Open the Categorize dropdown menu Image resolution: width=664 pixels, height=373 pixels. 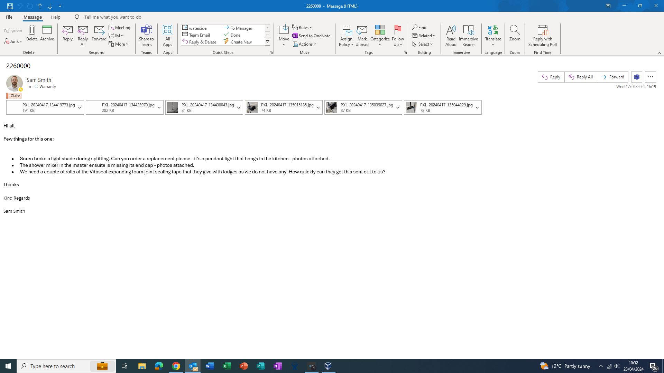coord(380,44)
